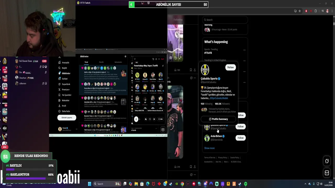Open Bildirimler in the X sidebar

pos(65,73)
